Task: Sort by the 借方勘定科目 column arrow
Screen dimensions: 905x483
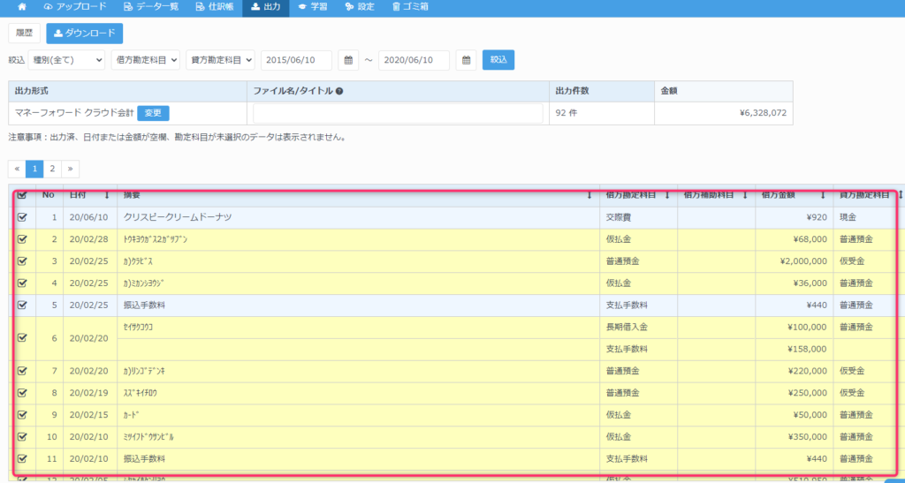Action: point(667,195)
